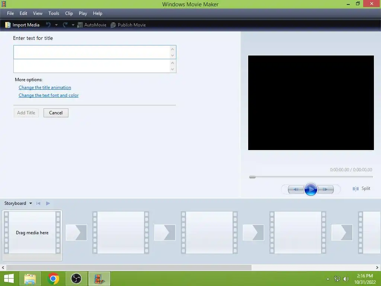Screen dimensions: 381x286
Task: Click Play Storyboard icon
Action: click(x=48, y=203)
